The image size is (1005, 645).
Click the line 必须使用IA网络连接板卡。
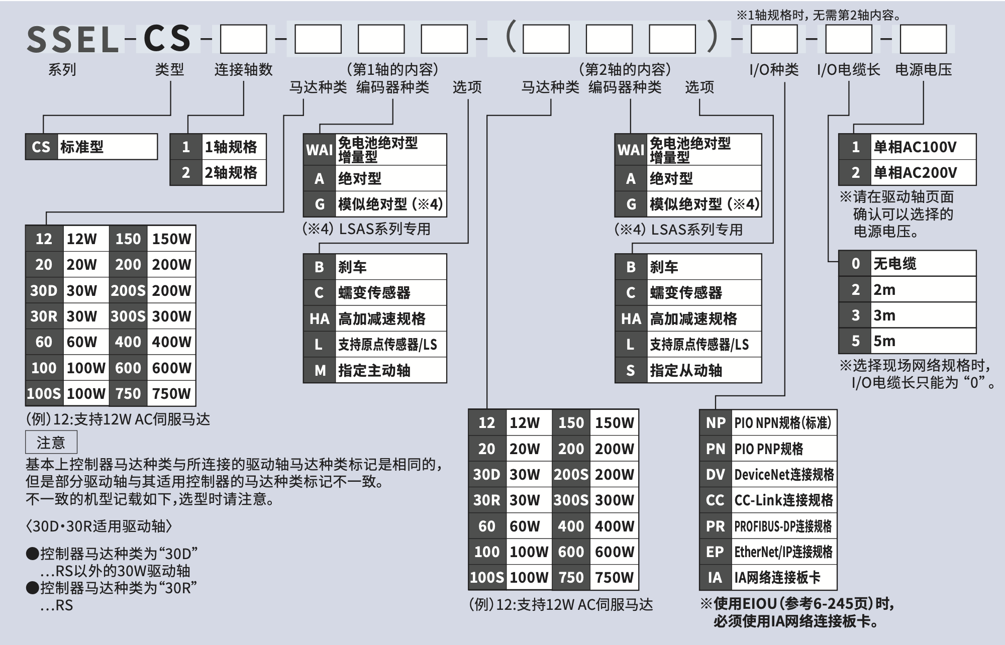[797, 621]
